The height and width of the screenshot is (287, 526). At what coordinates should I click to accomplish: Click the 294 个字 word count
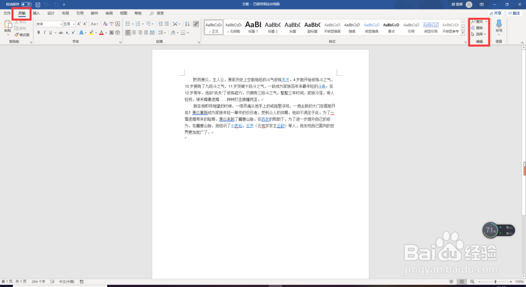tap(38, 282)
